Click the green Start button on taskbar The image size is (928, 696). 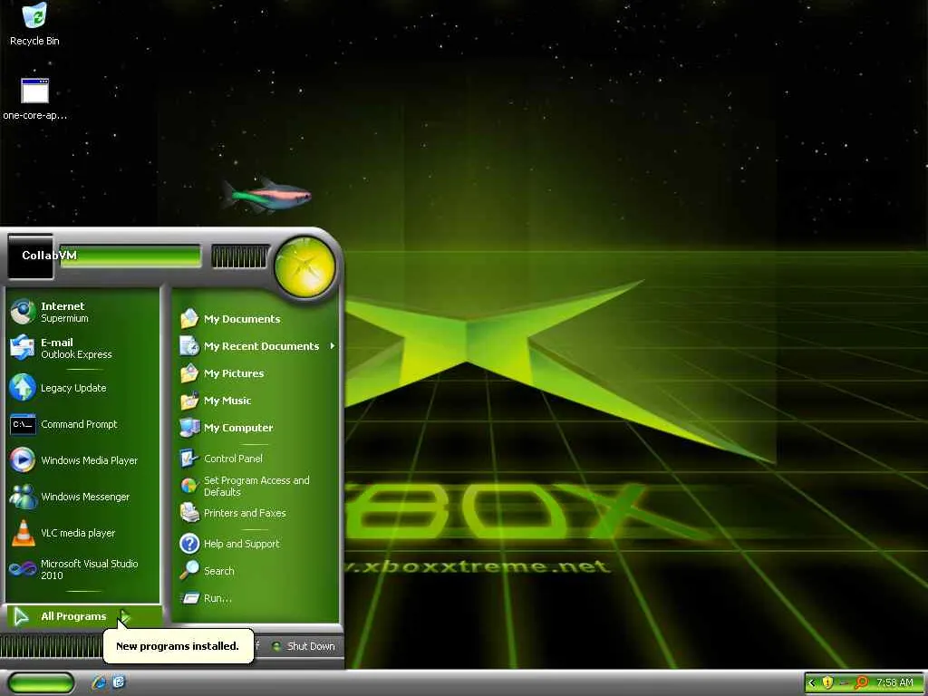(41, 682)
